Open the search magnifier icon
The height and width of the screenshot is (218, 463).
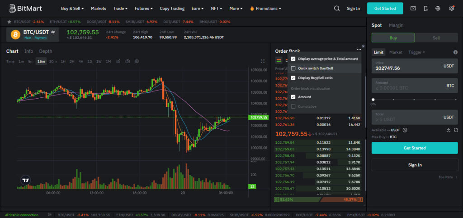tap(336, 9)
